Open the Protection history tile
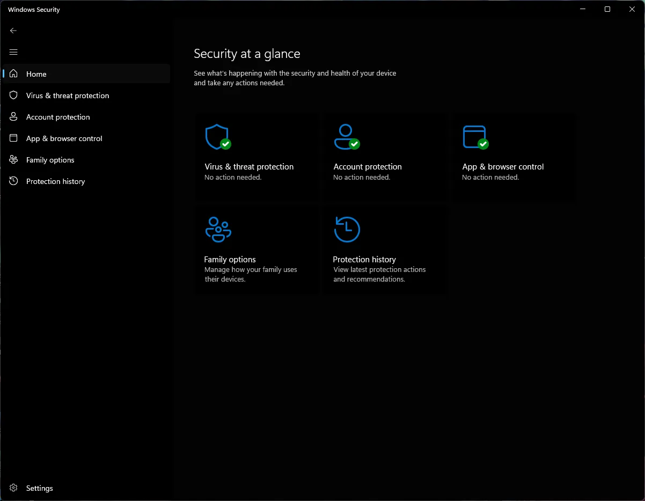645x501 pixels. tap(385, 249)
